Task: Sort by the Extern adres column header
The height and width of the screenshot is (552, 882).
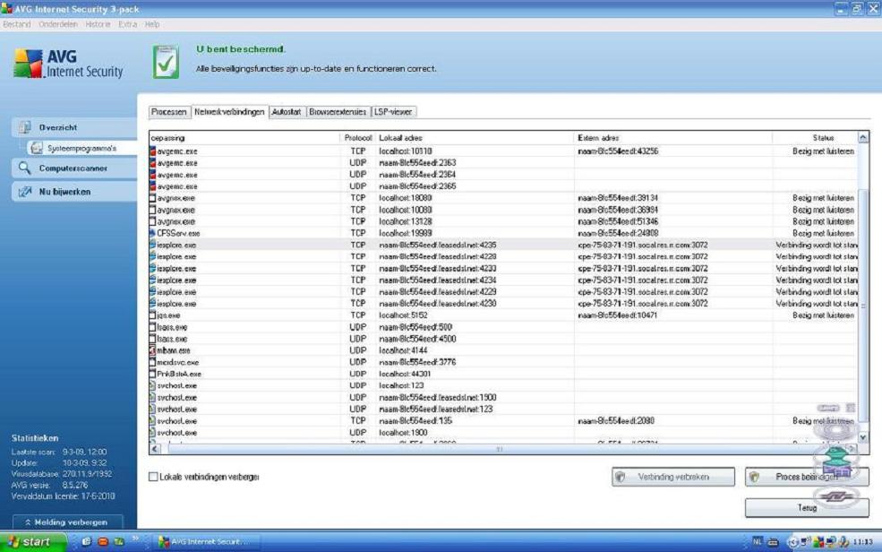Action: pos(673,138)
